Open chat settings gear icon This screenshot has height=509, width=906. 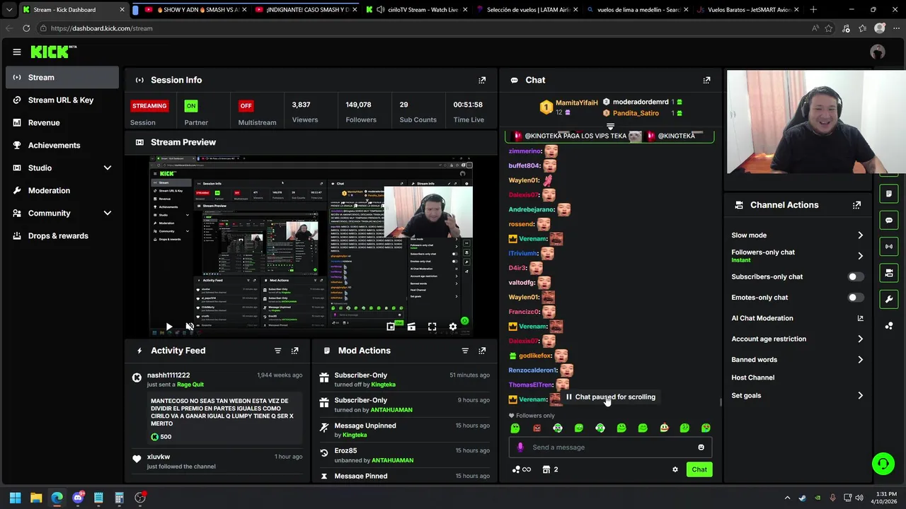[675, 469]
